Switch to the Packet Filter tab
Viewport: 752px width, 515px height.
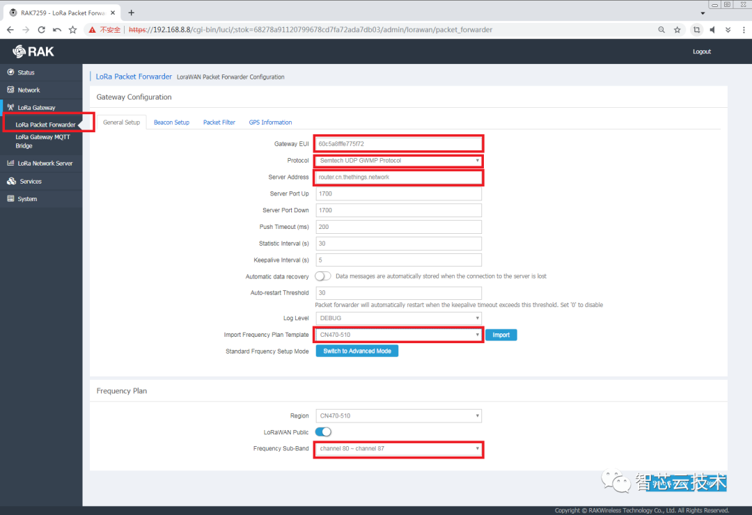pyautogui.click(x=219, y=122)
